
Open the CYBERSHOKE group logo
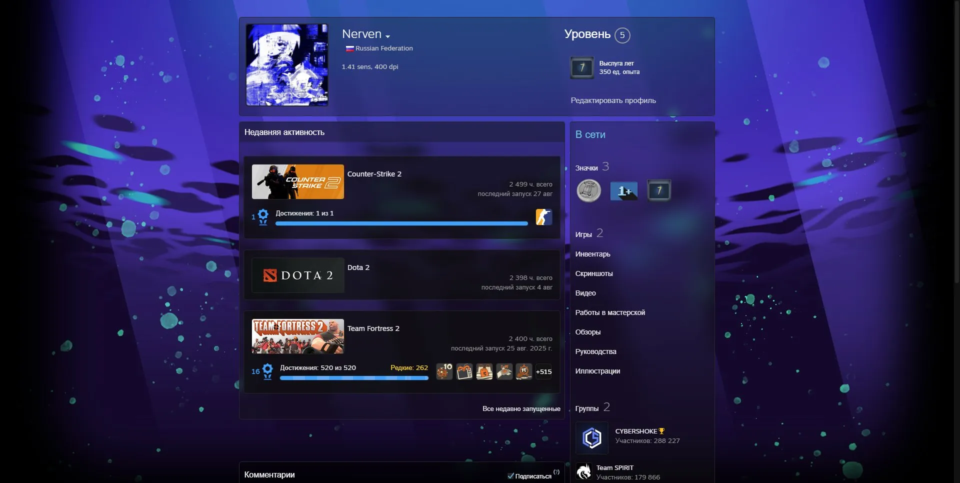[592, 438]
